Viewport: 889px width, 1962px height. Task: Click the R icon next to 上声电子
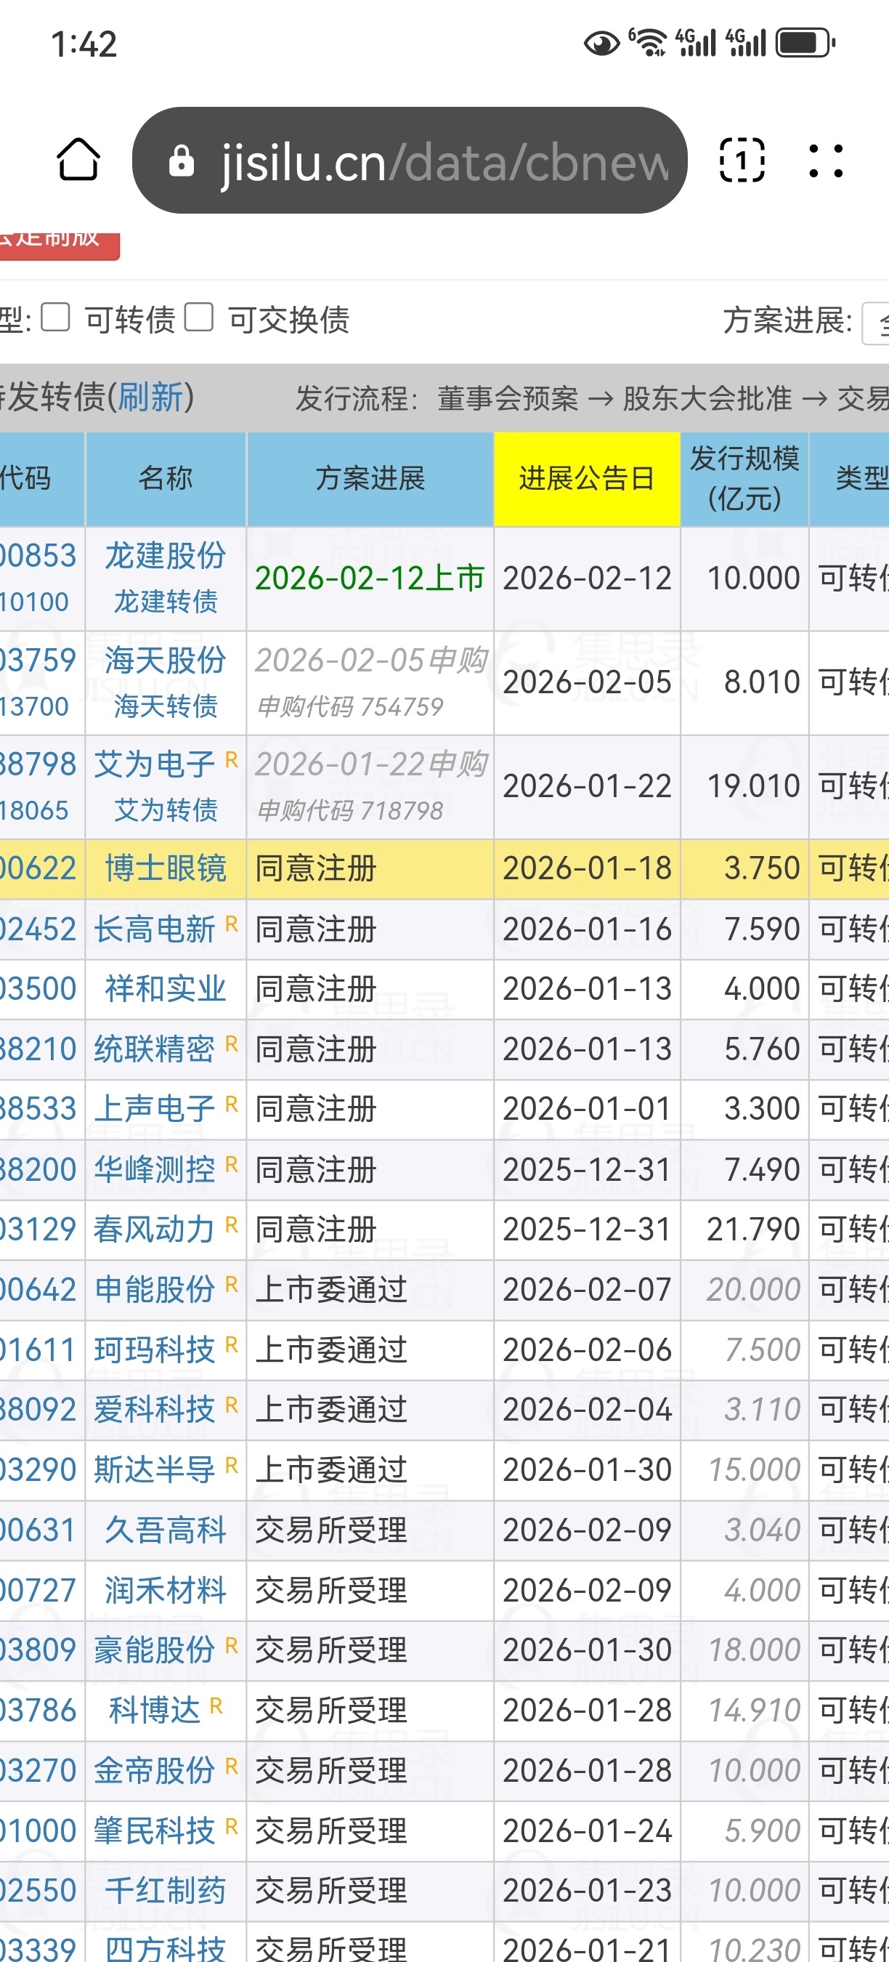click(232, 1105)
